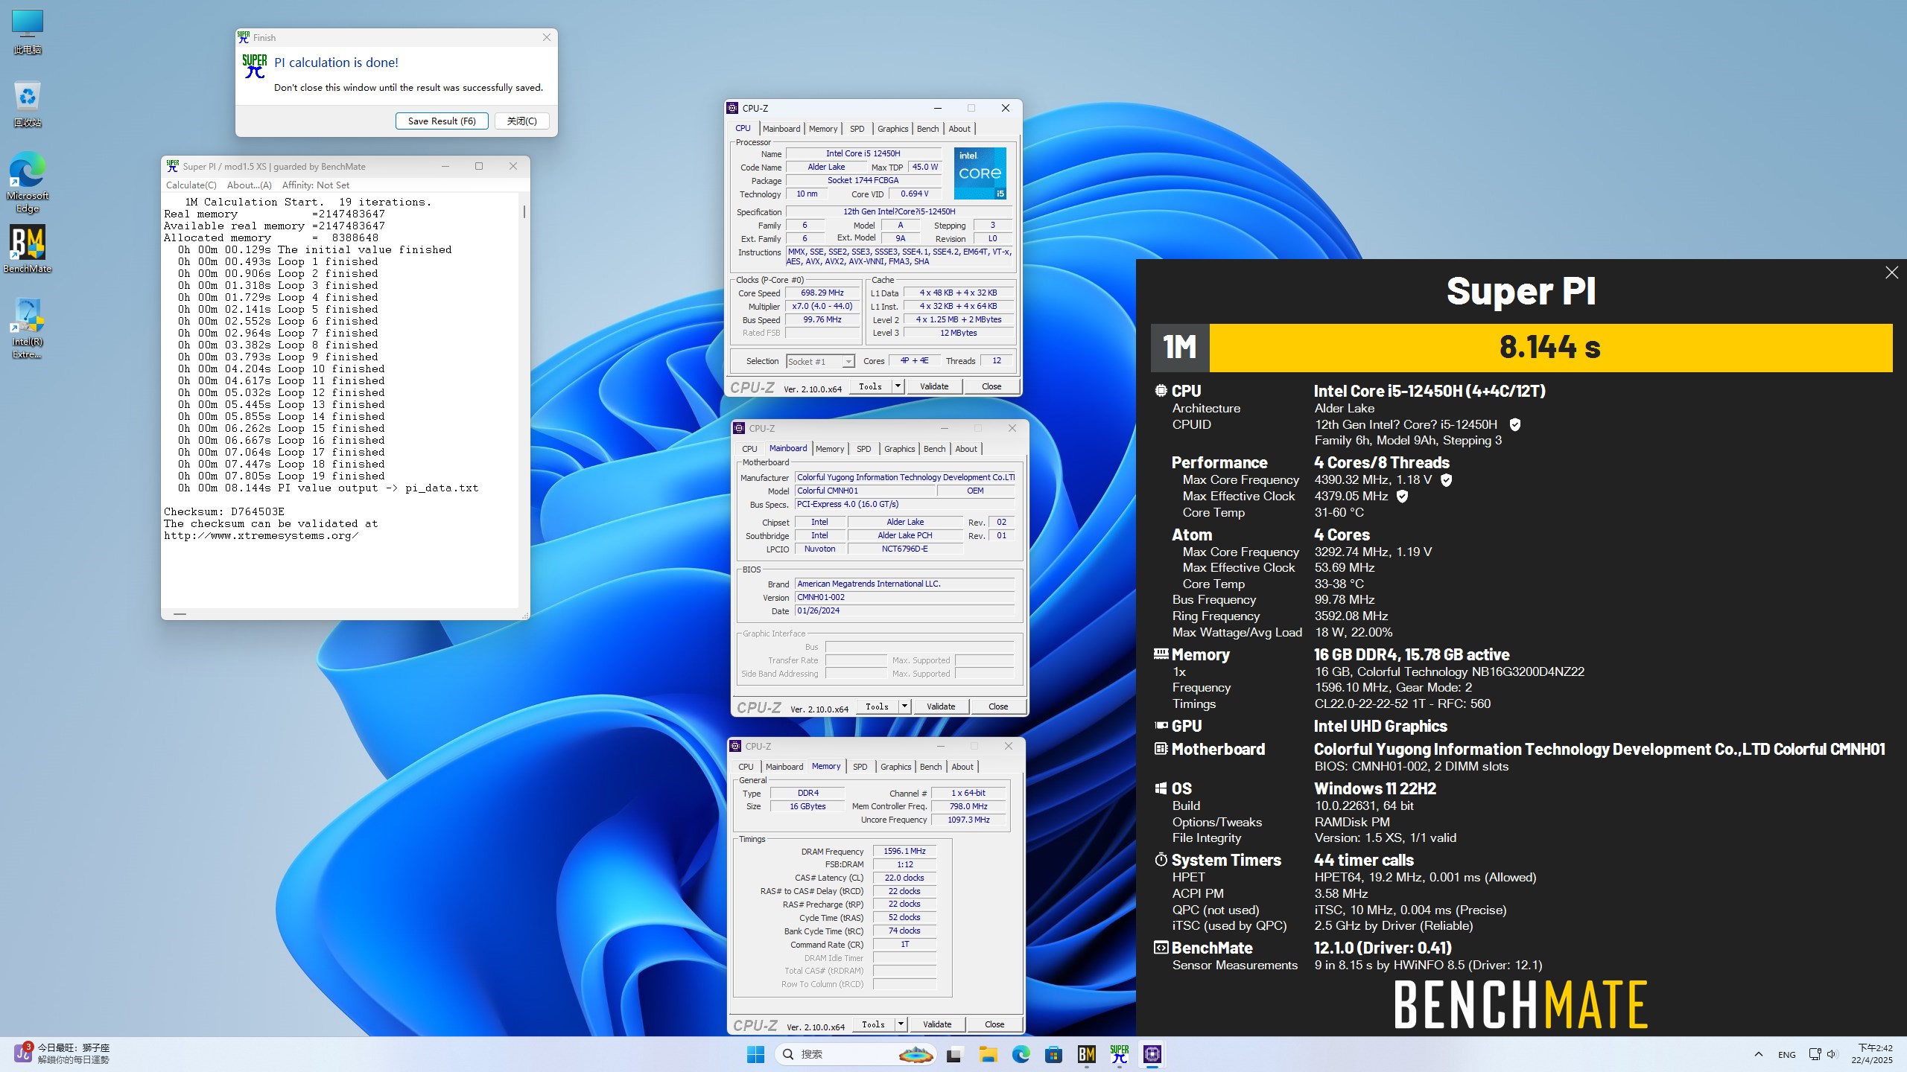The width and height of the screenshot is (1907, 1072).
Task: Open Tools dropdown arrow in middle CPU-Z
Action: [x=904, y=706]
